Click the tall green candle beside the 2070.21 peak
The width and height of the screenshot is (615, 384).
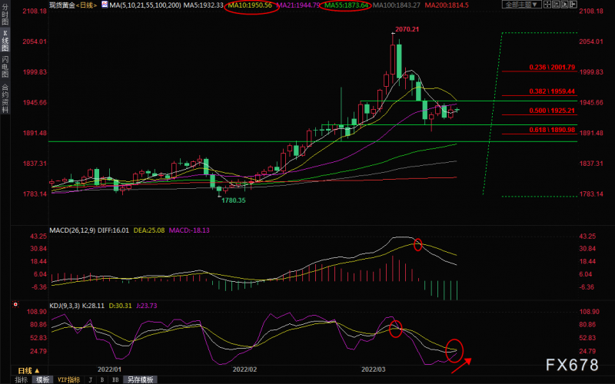click(x=399, y=61)
